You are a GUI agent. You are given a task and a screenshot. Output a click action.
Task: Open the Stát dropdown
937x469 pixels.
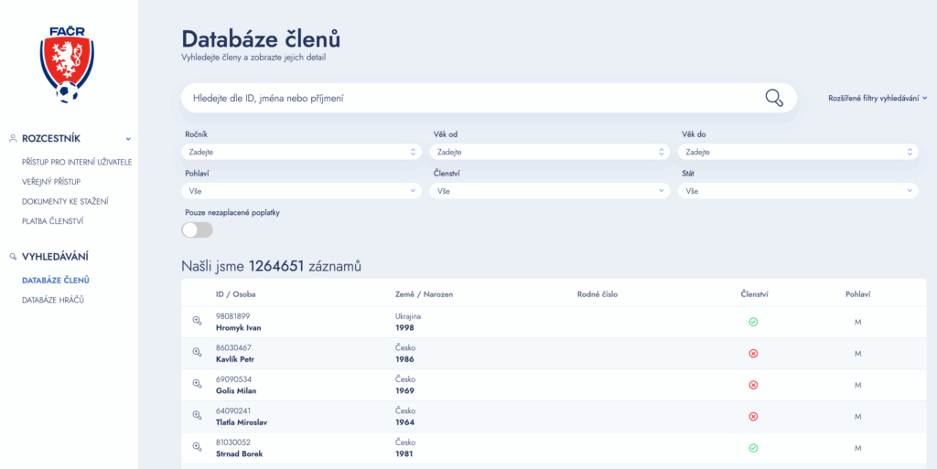pyautogui.click(x=798, y=191)
